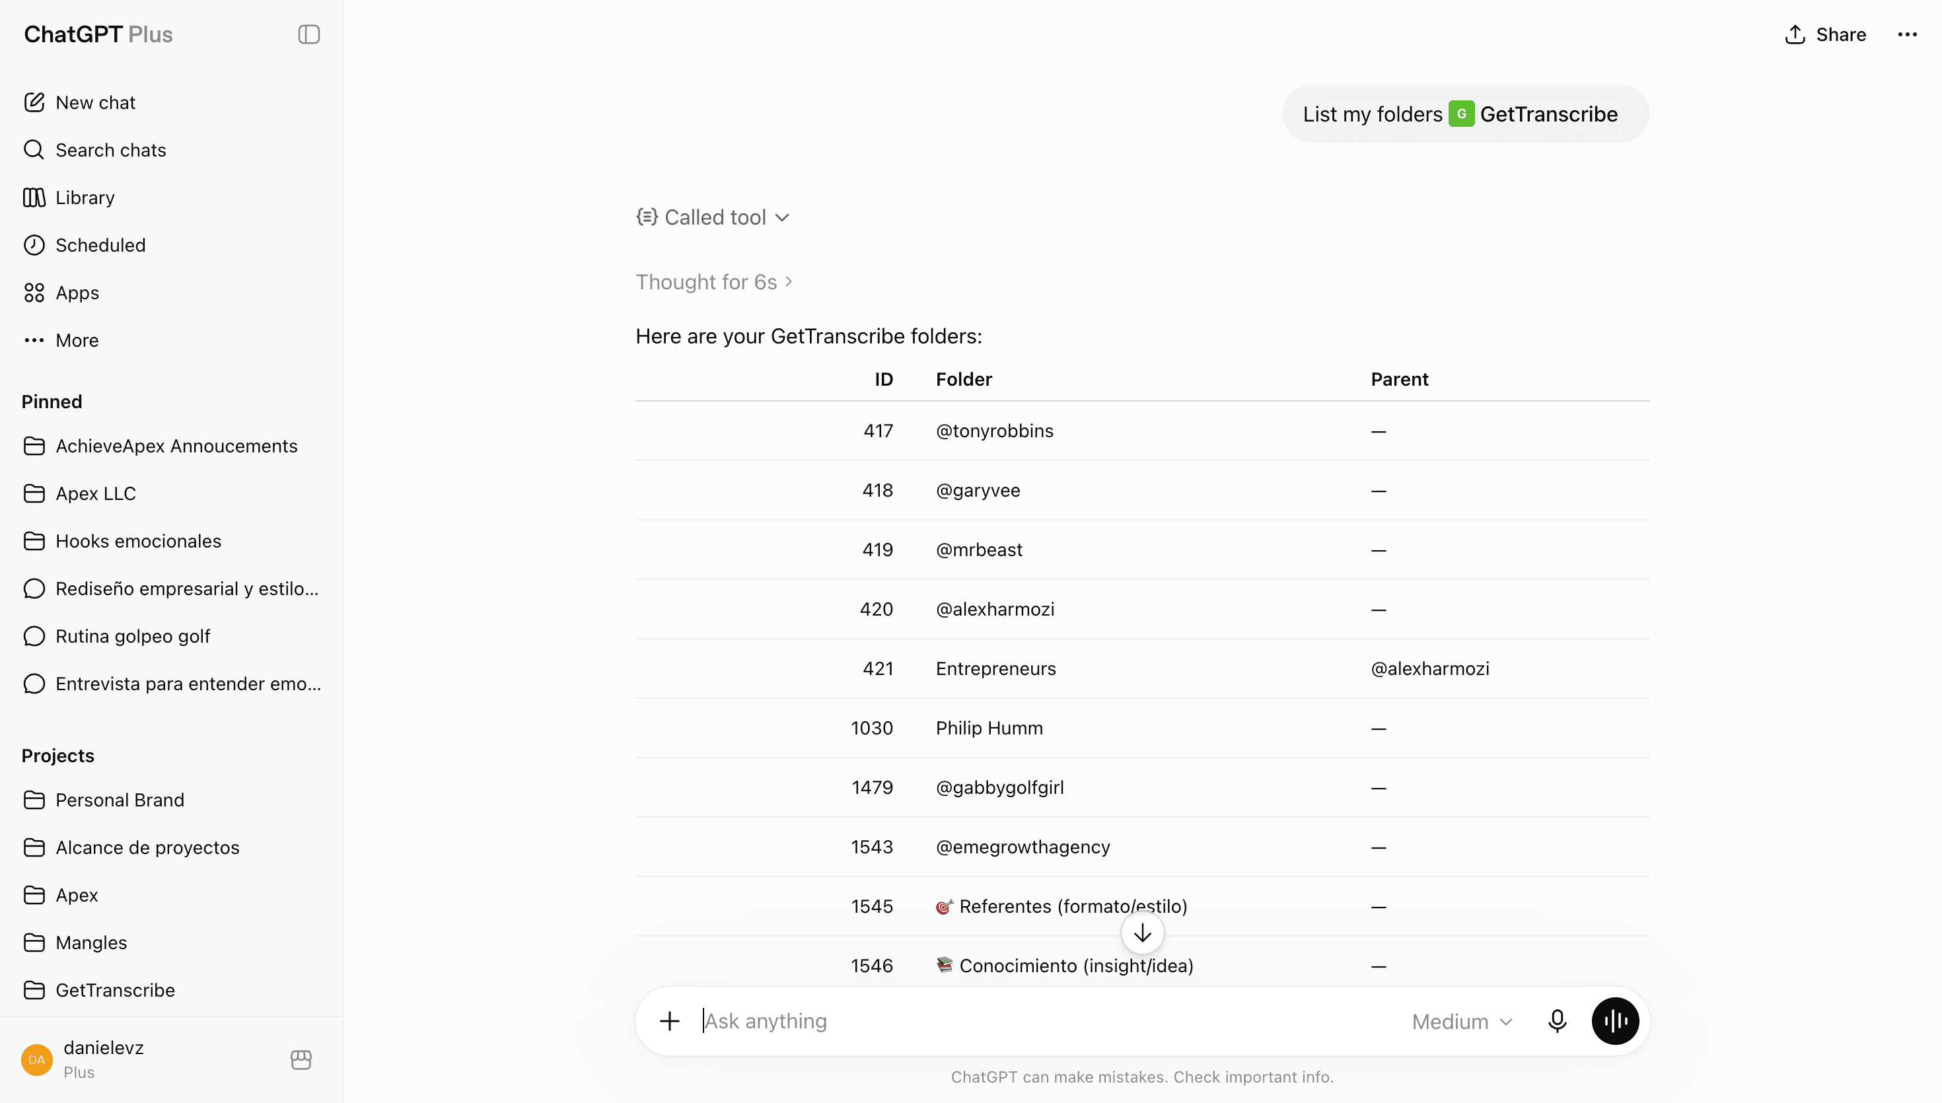Image resolution: width=1942 pixels, height=1103 pixels.
Task: Click the @mrbeast folder cell
Action: coord(980,551)
